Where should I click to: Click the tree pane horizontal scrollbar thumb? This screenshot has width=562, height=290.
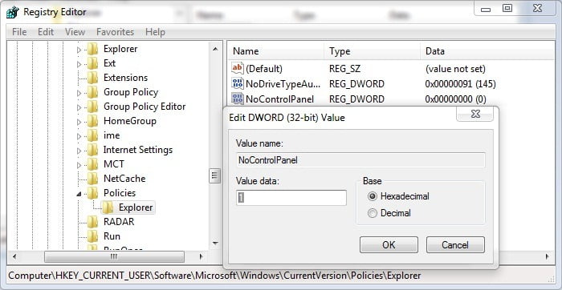pos(114,256)
